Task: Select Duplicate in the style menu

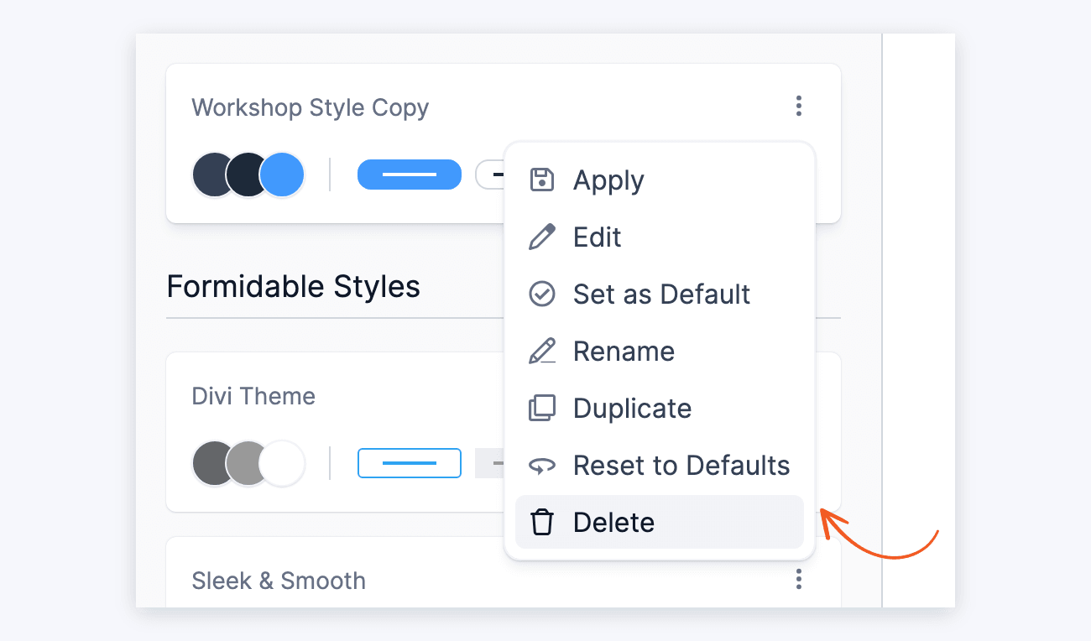Action: pos(660,408)
